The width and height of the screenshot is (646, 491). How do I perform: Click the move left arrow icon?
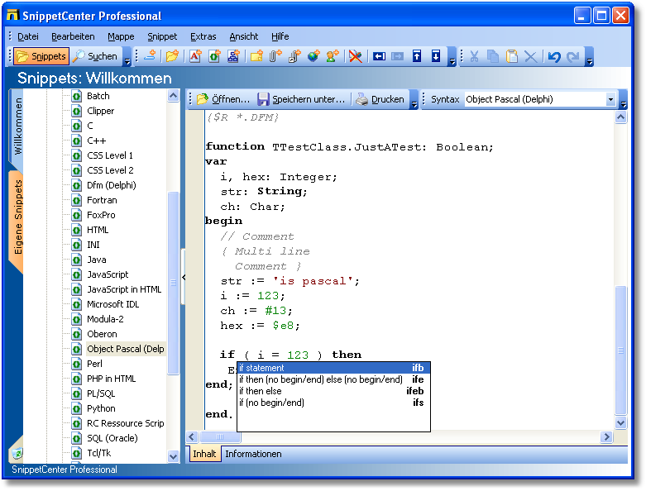[379, 56]
